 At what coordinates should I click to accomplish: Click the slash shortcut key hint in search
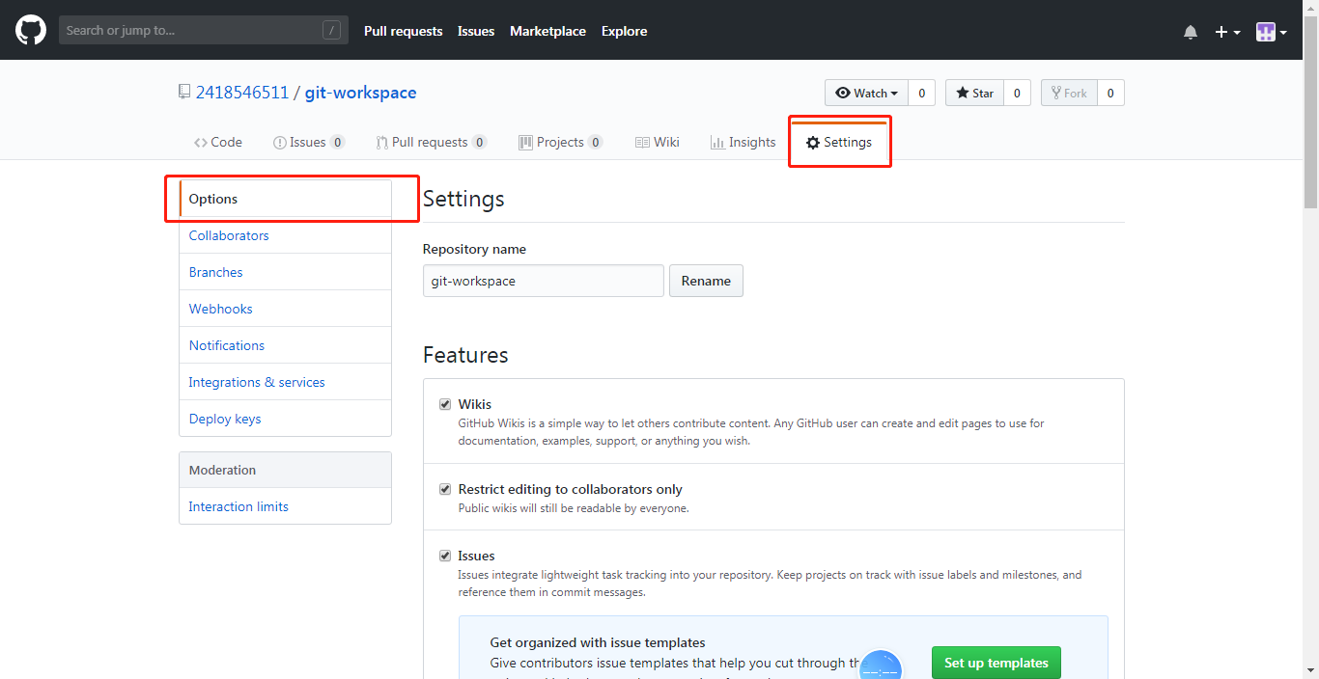click(x=331, y=30)
